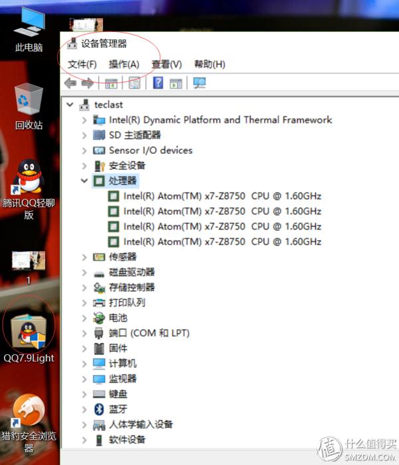Select the 人体学输入设备 label
This screenshot has width=399, height=465.
pos(141,424)
